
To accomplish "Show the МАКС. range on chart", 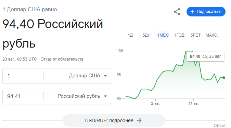I will point(212,35).
